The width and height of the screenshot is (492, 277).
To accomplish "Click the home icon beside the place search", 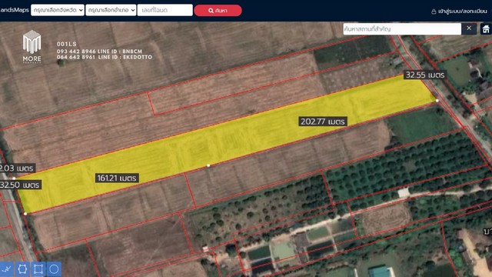I will coord(486,29).
